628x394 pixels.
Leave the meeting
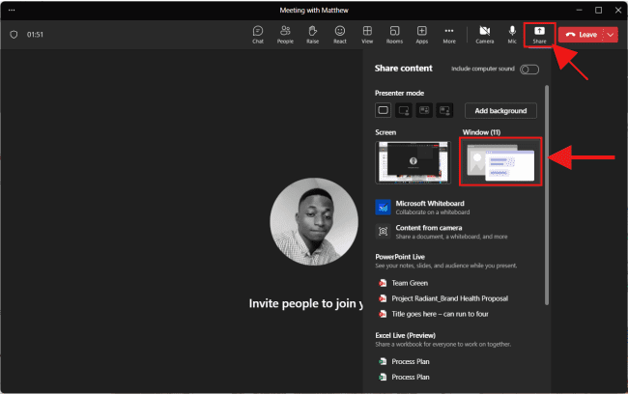point(582,35)
